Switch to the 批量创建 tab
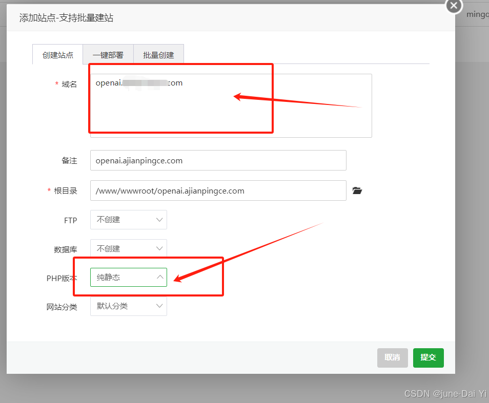This screenshot has width=489, height=403. 158,55
